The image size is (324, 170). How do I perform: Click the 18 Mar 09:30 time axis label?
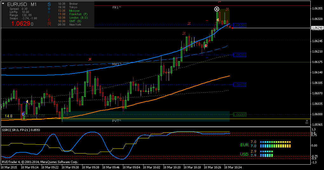click(x=70, y=167)
